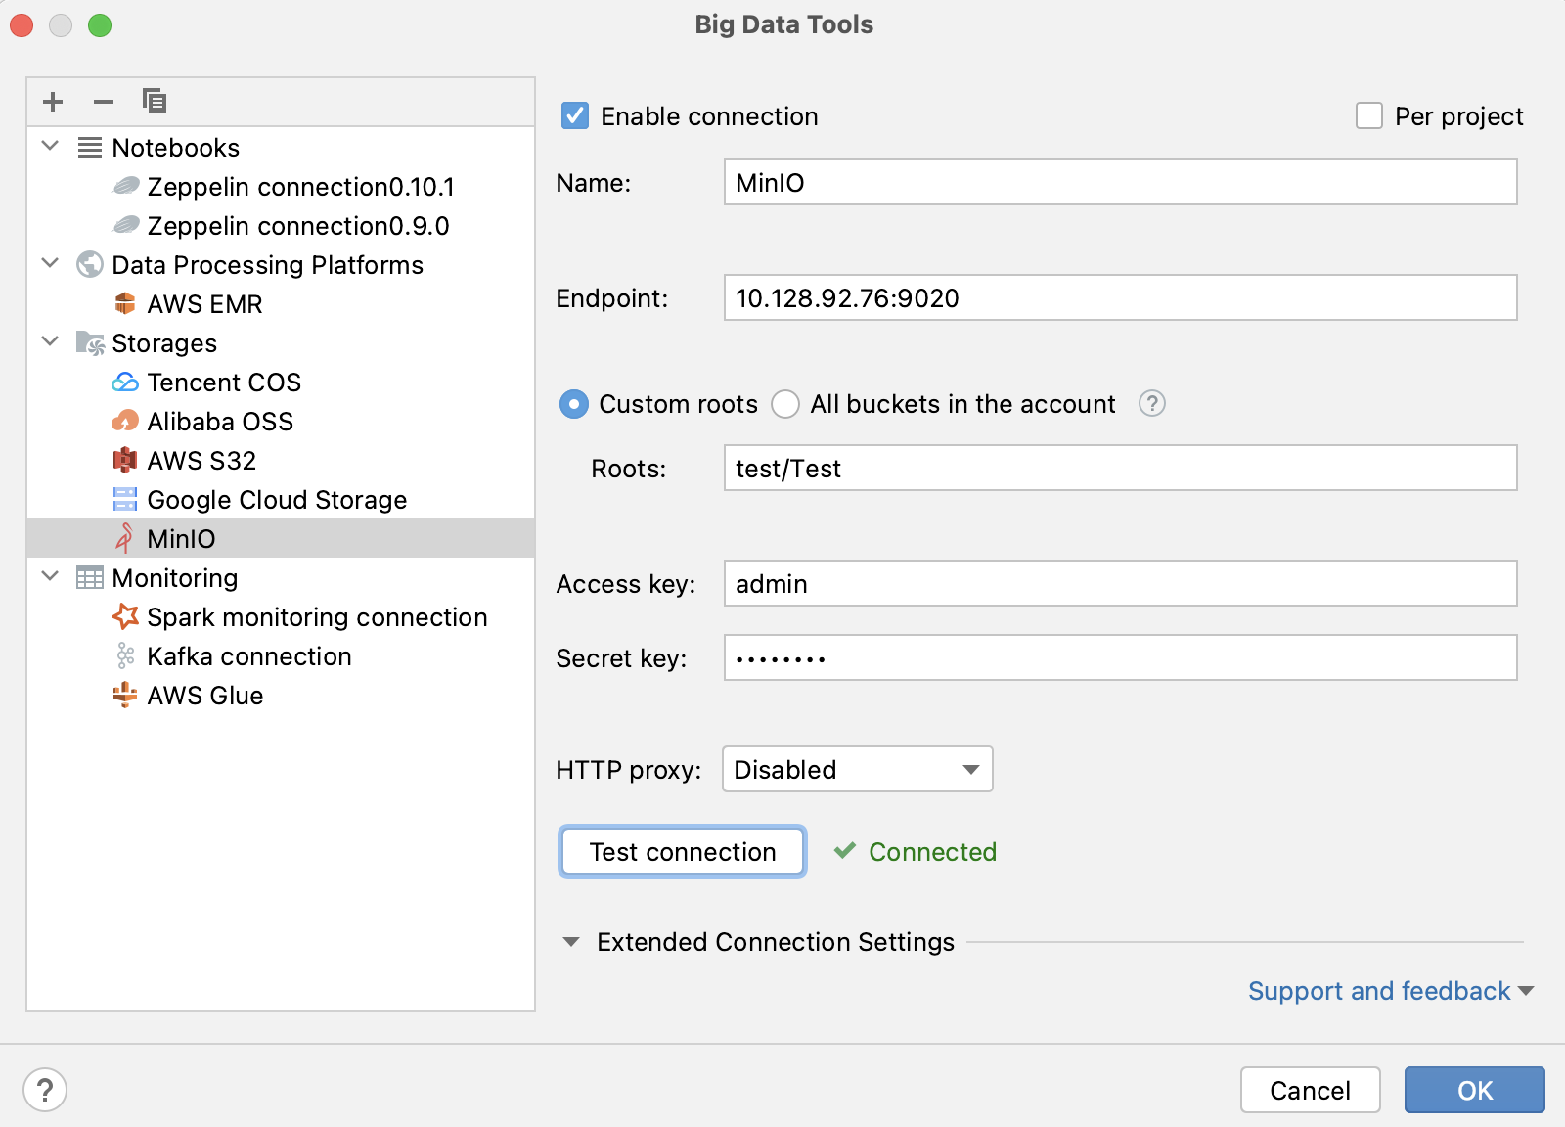Click into the Secret key field
This screenshot has height=1127, width=1565.
point(1121,657)
